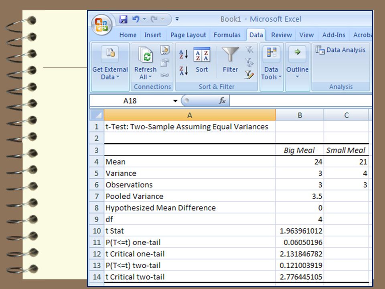The image size is (385, 289).
Task: Switch to the View tab
Action: coord(306,35)
